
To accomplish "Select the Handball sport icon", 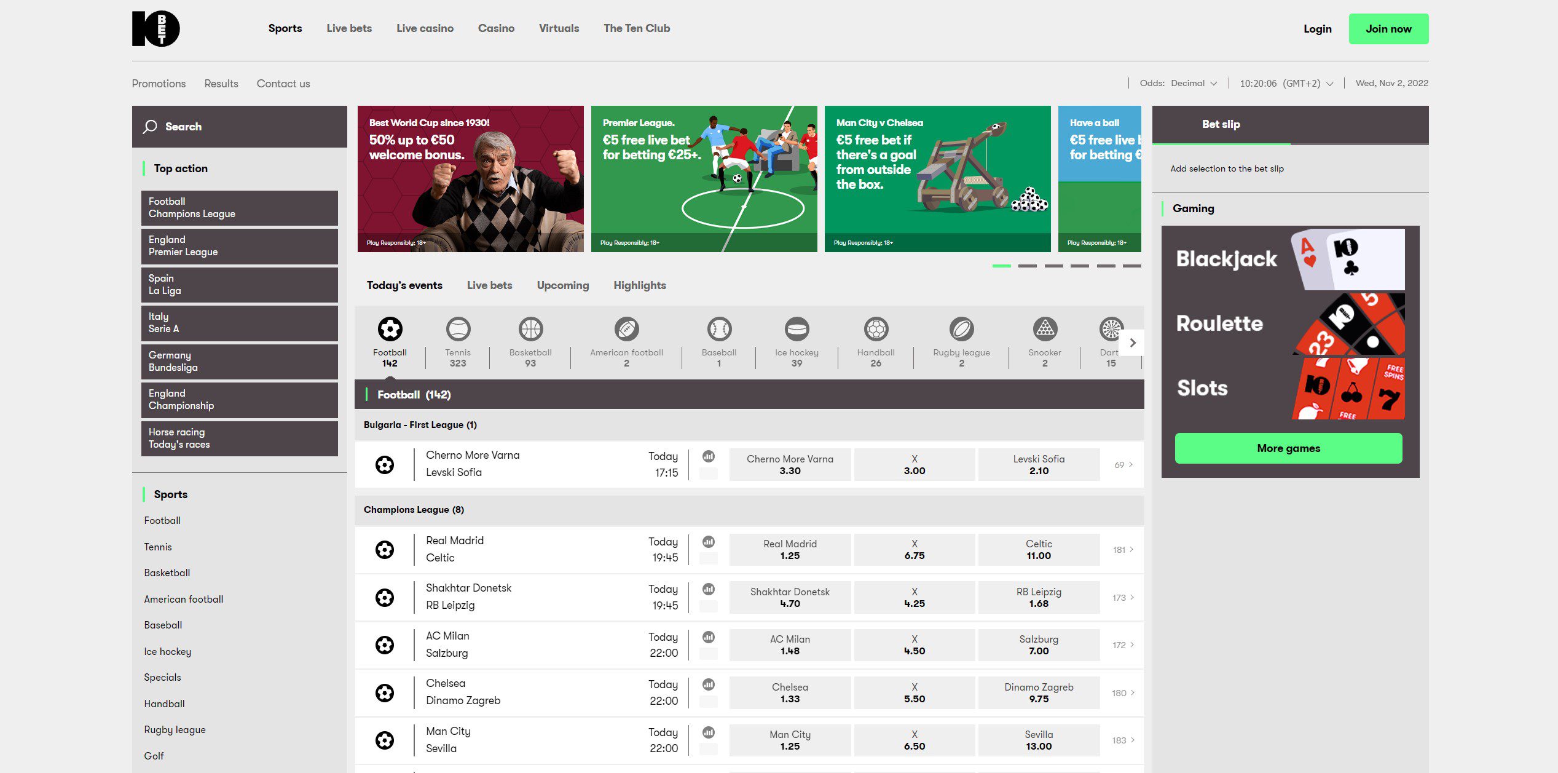I will pyautogui.click(x=876, y=329).
